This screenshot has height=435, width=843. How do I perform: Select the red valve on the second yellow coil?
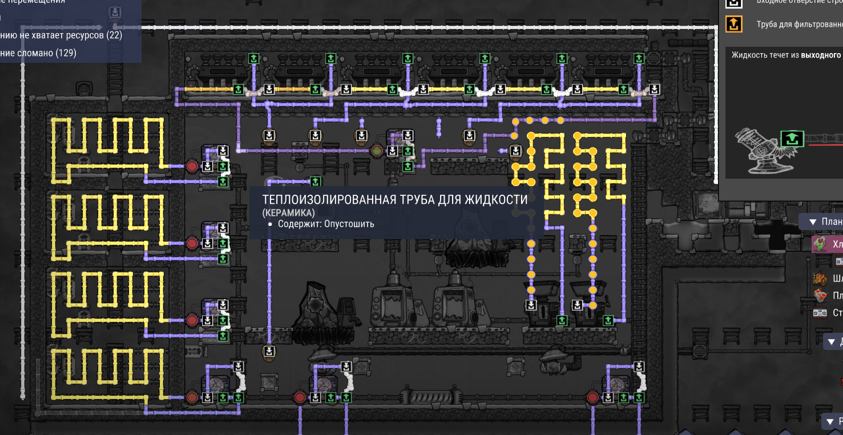192,243
